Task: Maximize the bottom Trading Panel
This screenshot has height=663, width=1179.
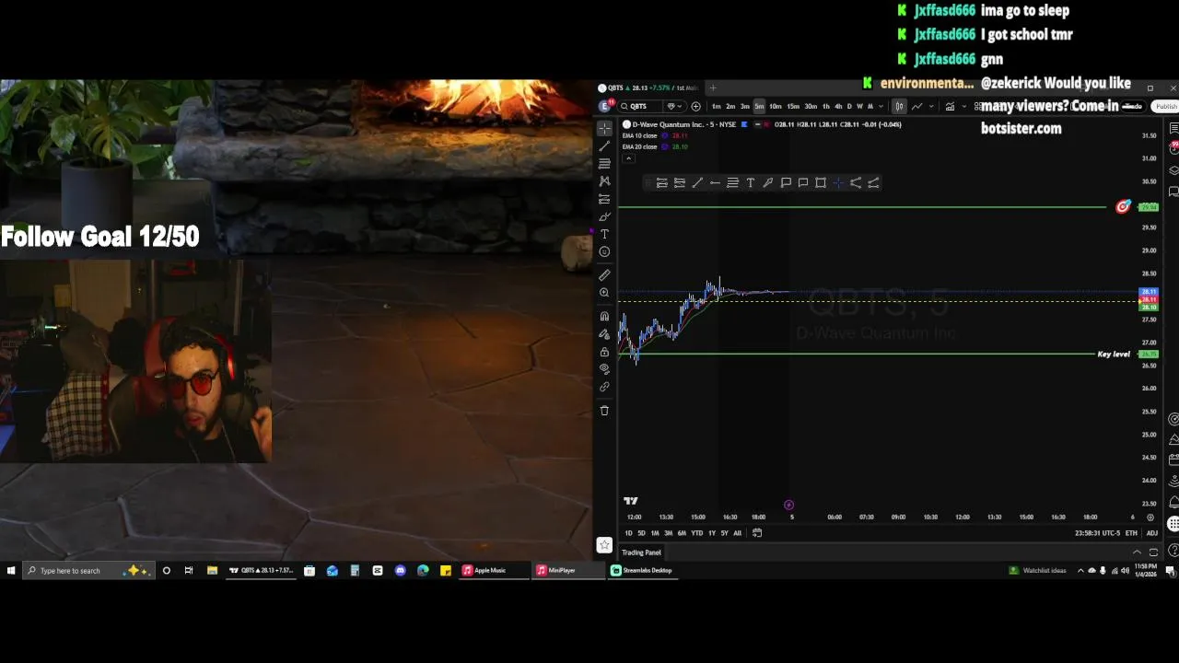Action: coord(1153,552)
